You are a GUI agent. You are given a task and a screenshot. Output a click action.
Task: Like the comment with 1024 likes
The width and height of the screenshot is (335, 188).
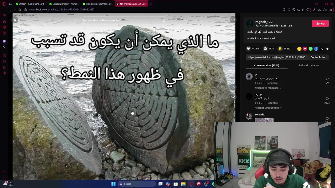327,99
